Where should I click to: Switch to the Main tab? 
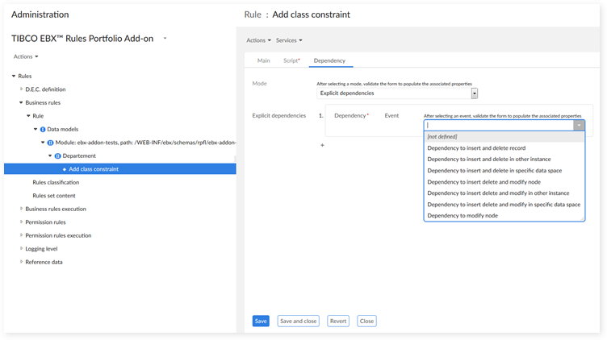263,60
